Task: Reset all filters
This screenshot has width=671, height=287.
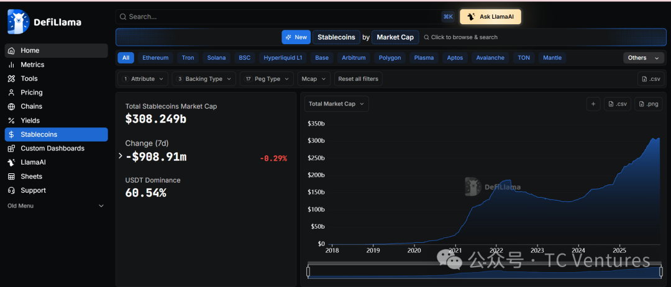Action: pyautogui.click(x=358, y=79)
